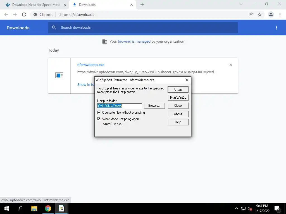
Task: Click the Unzip button
Action: [178, 89]
